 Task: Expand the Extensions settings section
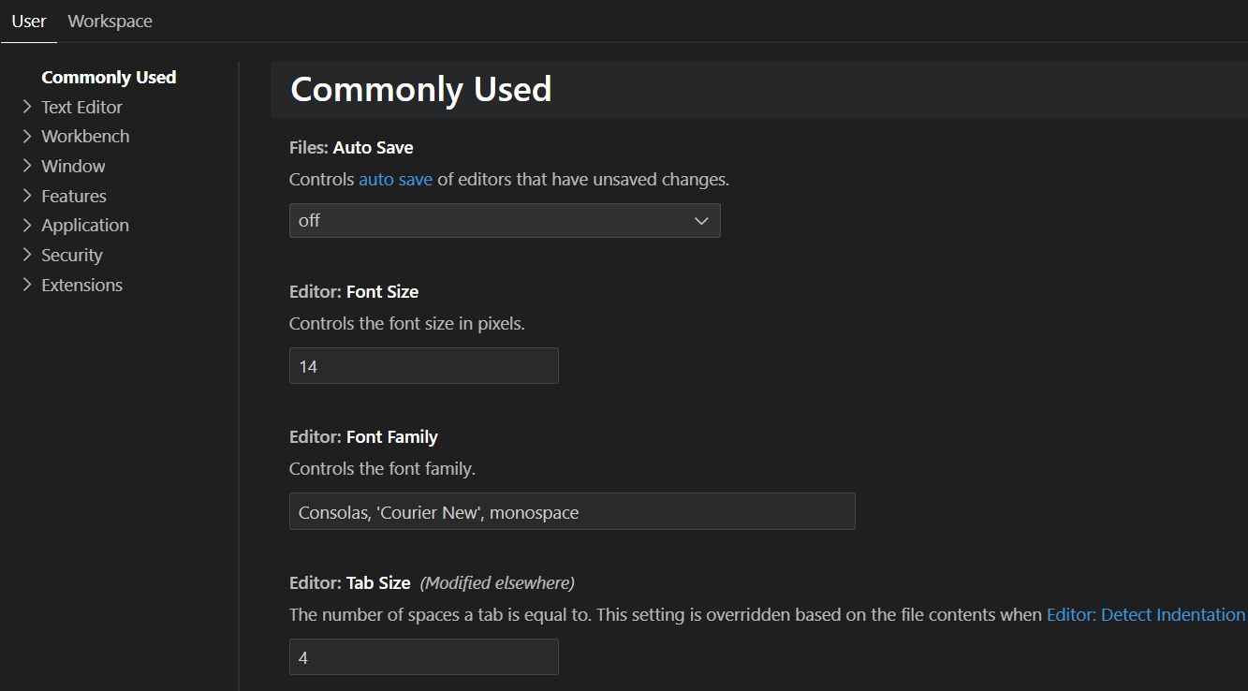pos(81,285)
